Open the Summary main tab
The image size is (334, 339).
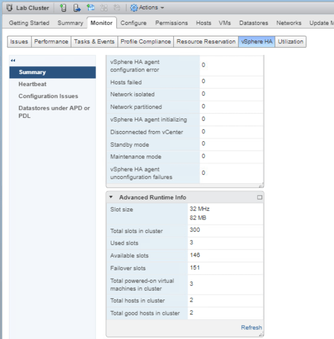coord(70,23)
